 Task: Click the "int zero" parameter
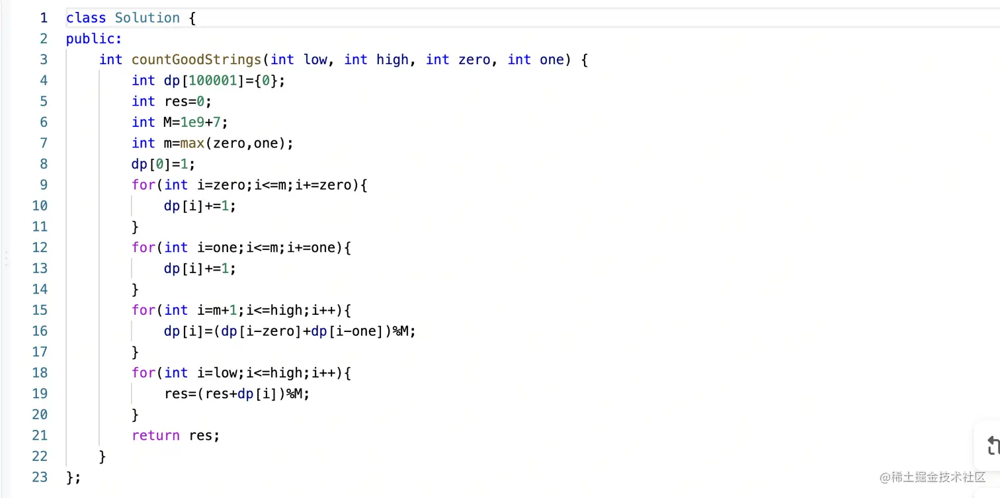click(458, 60)
